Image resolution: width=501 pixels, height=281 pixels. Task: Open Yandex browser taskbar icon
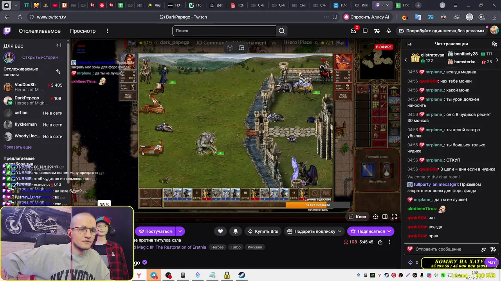pyautogui.click(x=139, y=276)
